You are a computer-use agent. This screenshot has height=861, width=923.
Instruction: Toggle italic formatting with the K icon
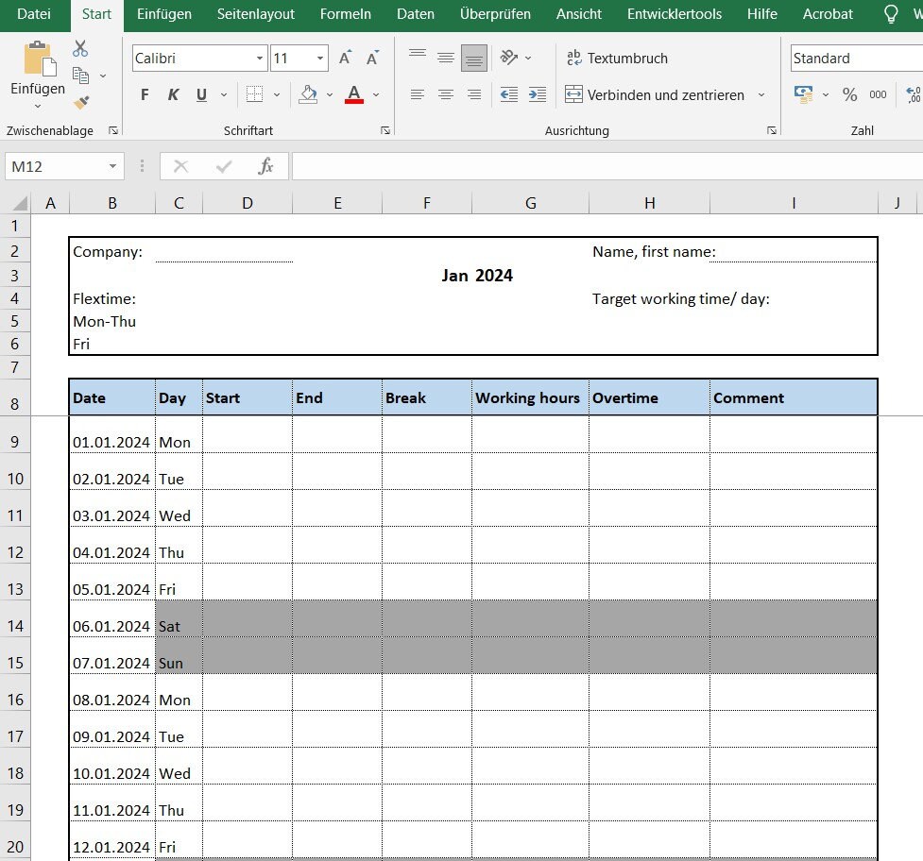[x=173, y=94]
